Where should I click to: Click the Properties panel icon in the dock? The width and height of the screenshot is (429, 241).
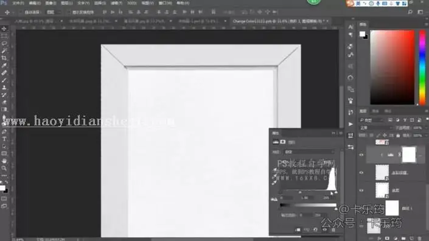(x=351, y=135)
